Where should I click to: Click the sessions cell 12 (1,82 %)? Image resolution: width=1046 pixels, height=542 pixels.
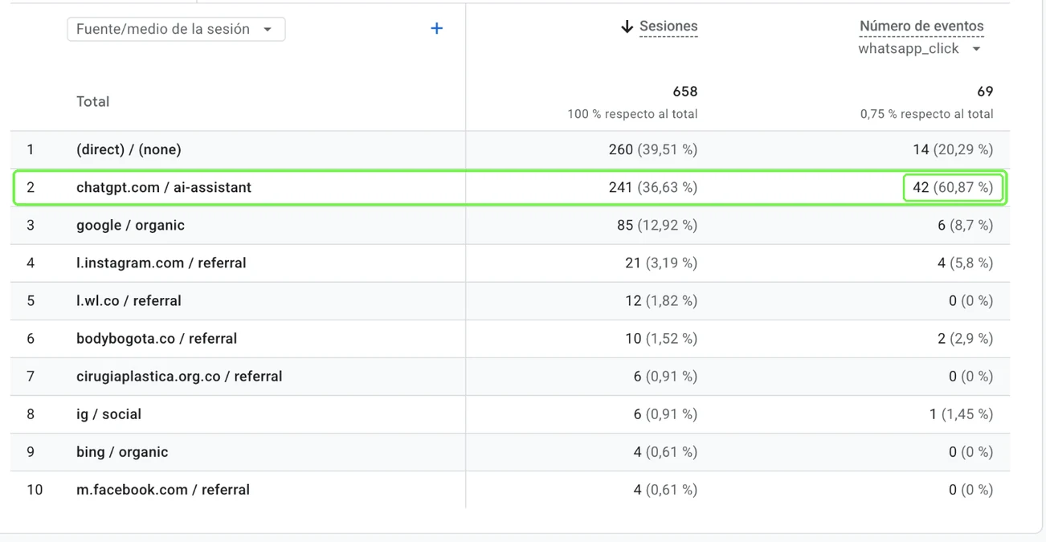coord(661,300)
